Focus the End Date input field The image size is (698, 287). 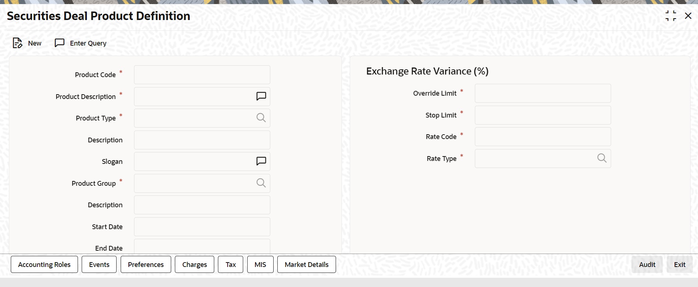202,246
